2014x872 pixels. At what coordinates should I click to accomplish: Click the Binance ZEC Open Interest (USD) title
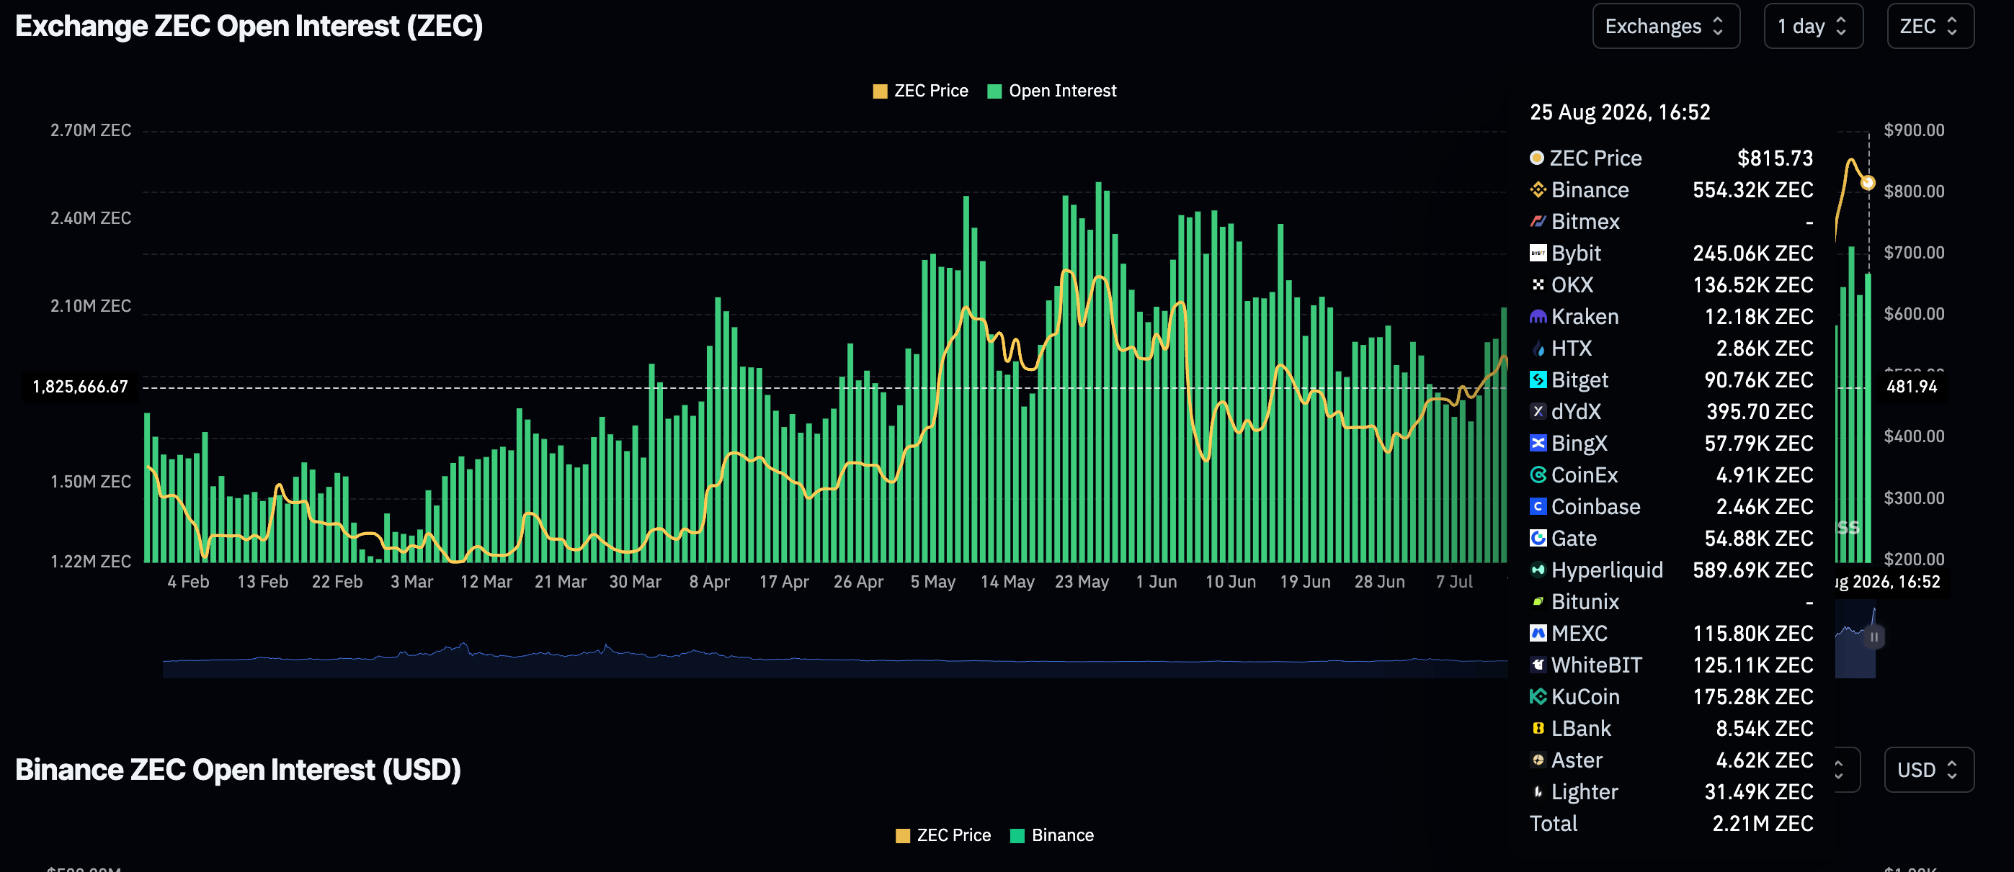[238, 770]
